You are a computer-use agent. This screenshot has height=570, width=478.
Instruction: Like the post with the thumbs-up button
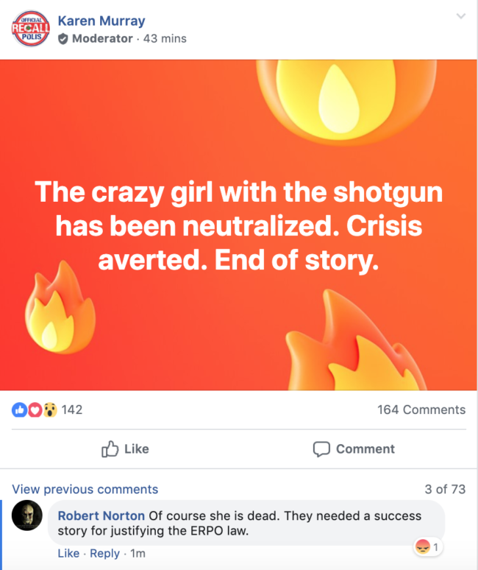tap(125, 448)
